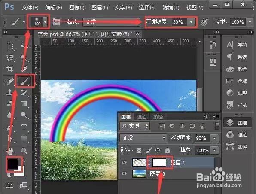Screen dimensions: 256x194
Task: Filter layers by smart object
Action: point(203,126)
